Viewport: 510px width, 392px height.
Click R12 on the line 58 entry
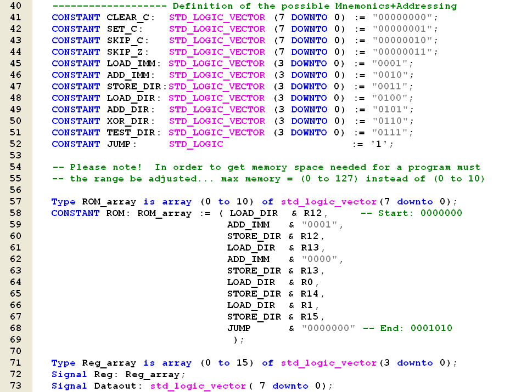[x=312, y=213]
